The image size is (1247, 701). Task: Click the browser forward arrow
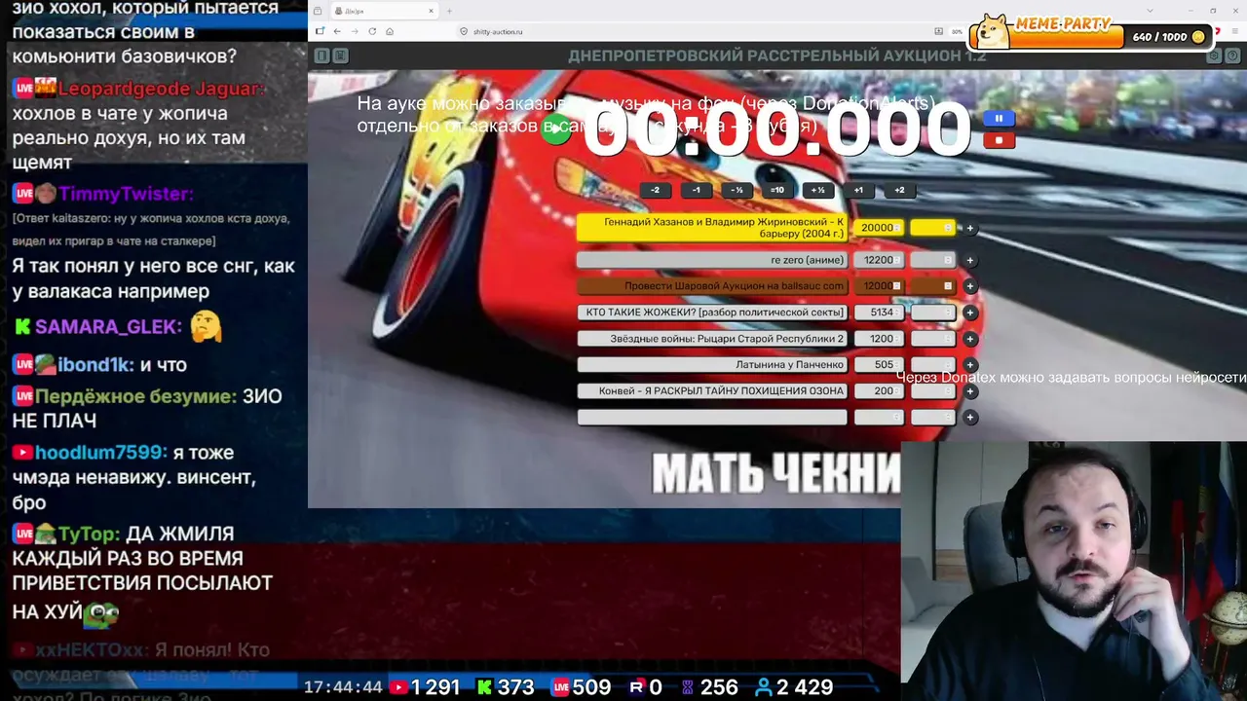(x=355, y=31)
